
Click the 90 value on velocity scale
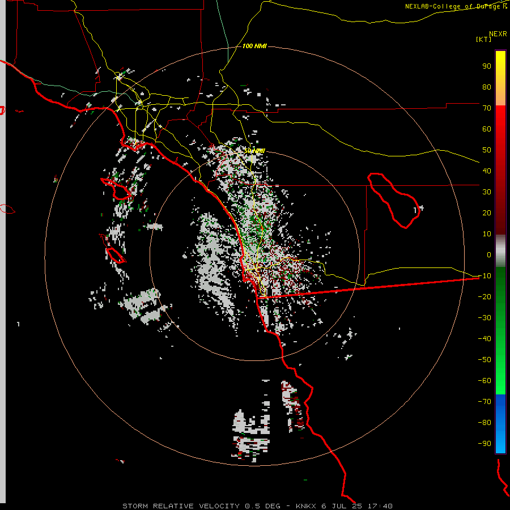pos(487,66)
